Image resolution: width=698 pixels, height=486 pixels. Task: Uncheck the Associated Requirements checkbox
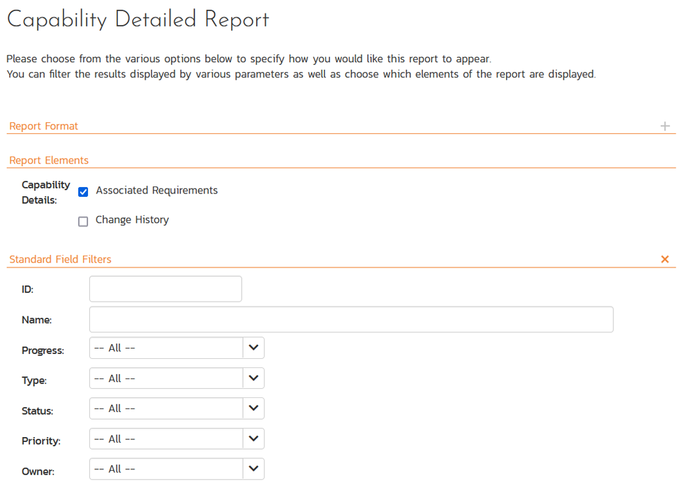(x=83, y=192)
